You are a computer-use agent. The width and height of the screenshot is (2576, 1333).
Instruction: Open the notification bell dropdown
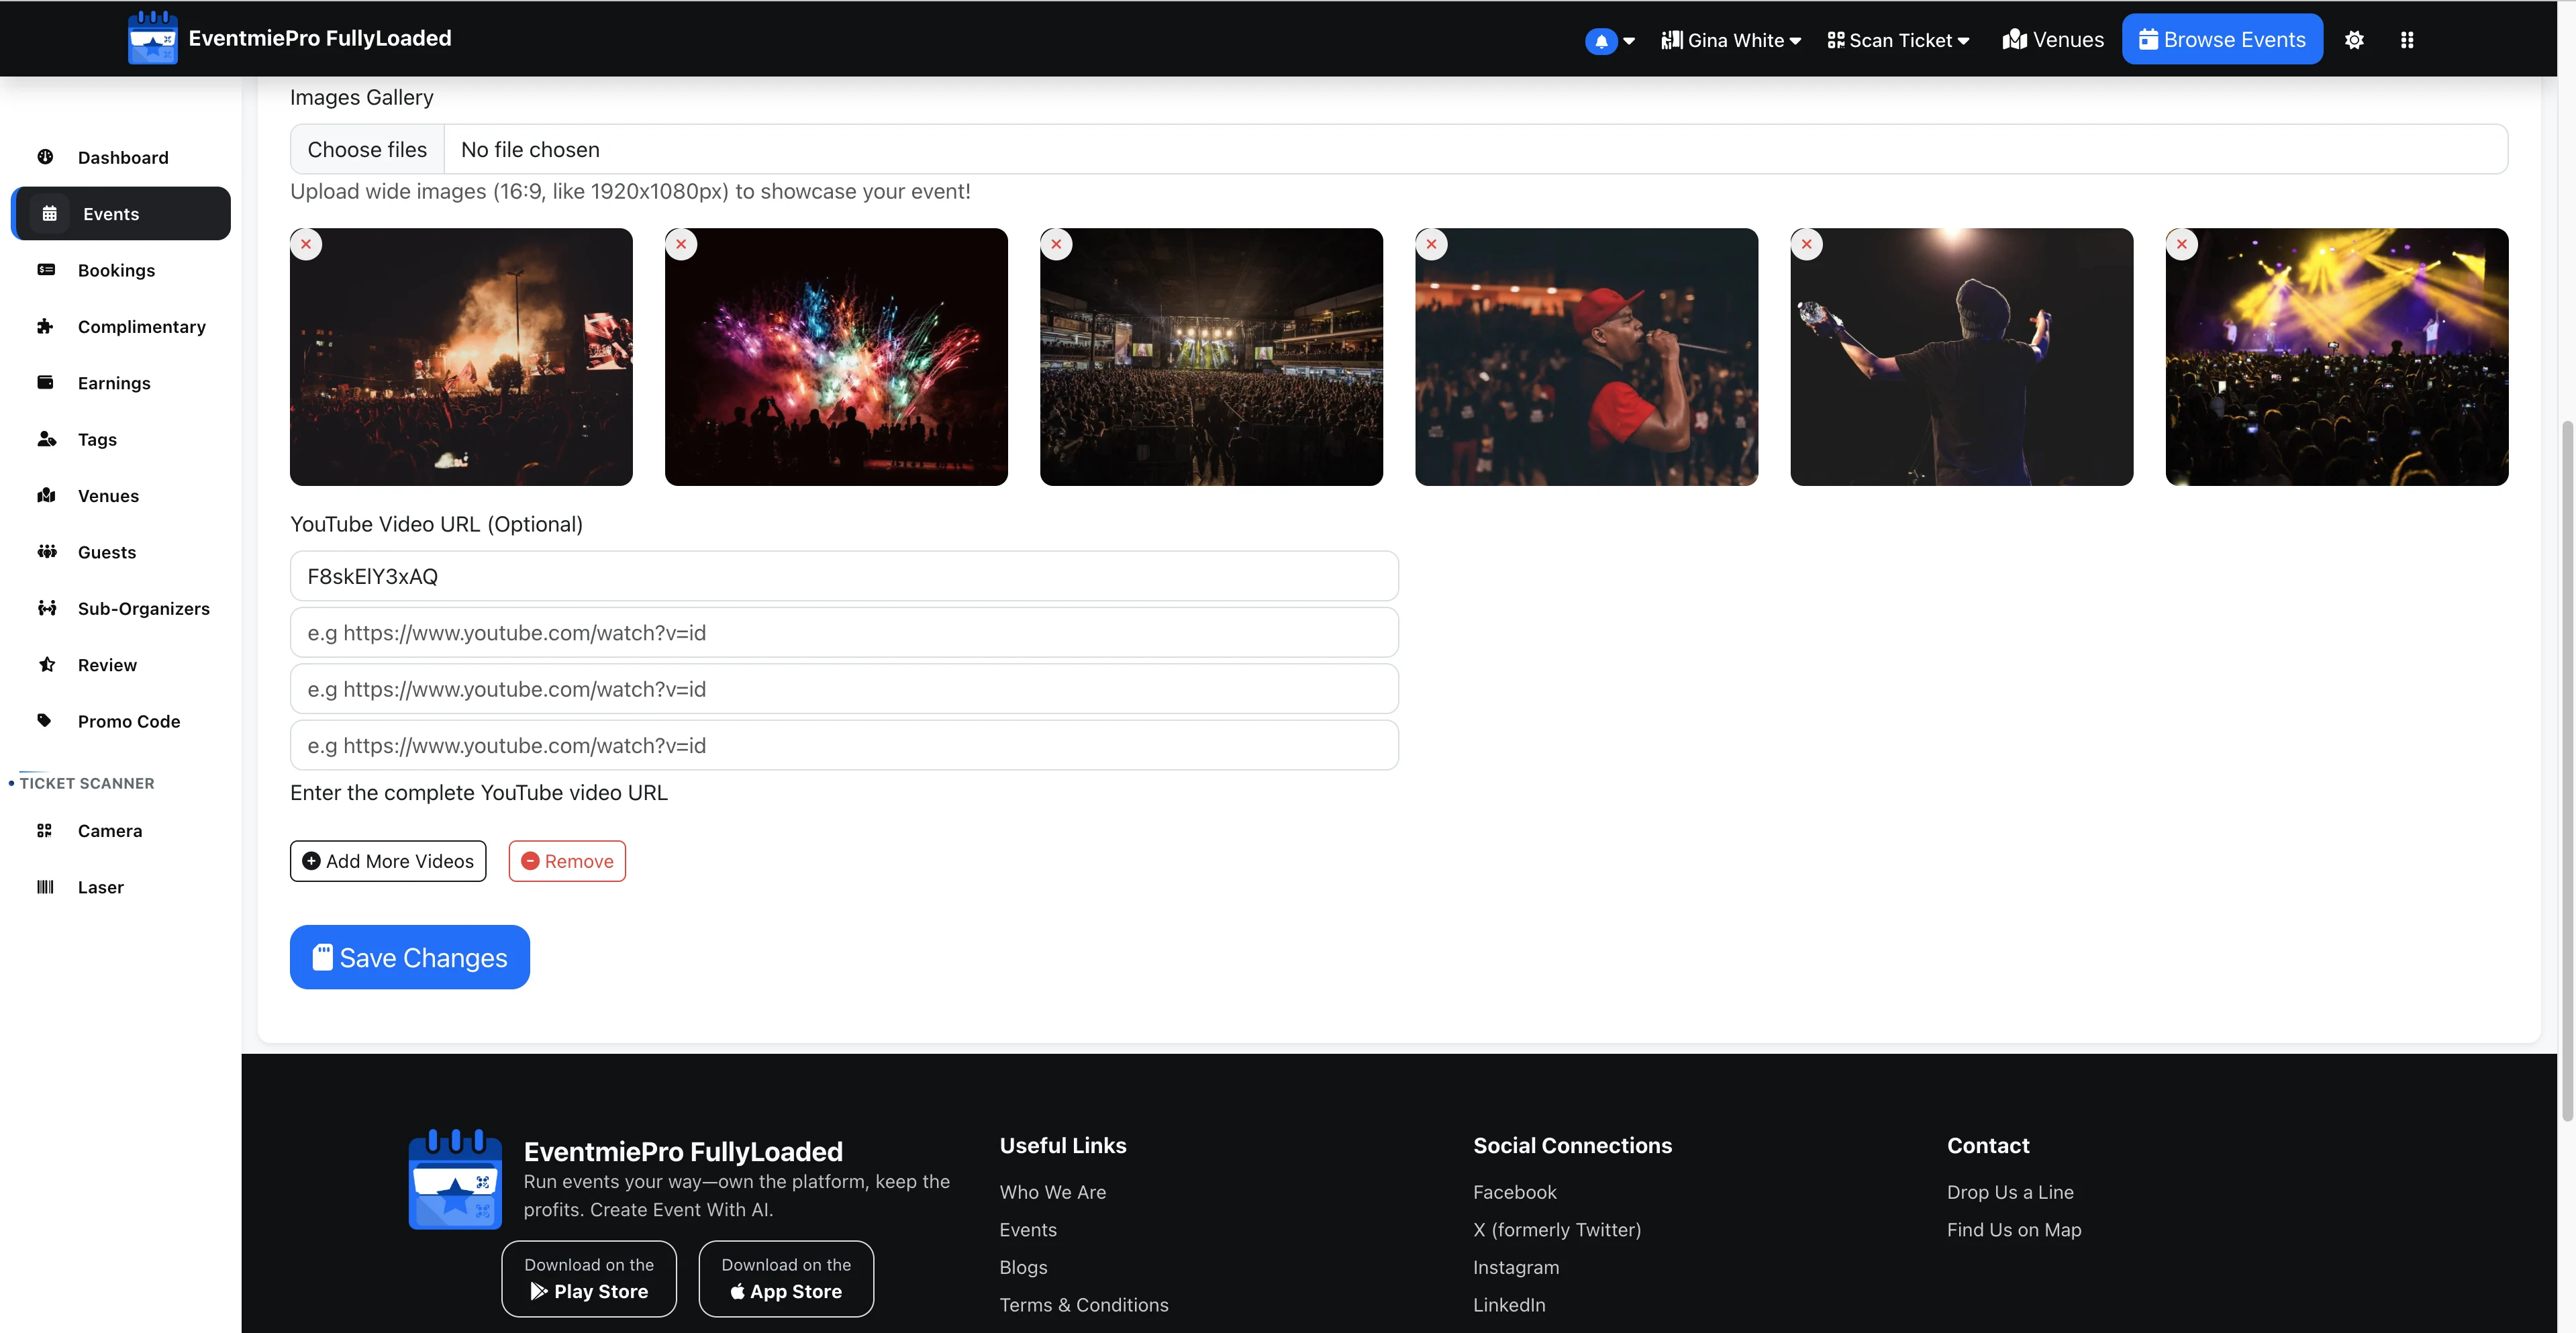tap(1609, 41)
